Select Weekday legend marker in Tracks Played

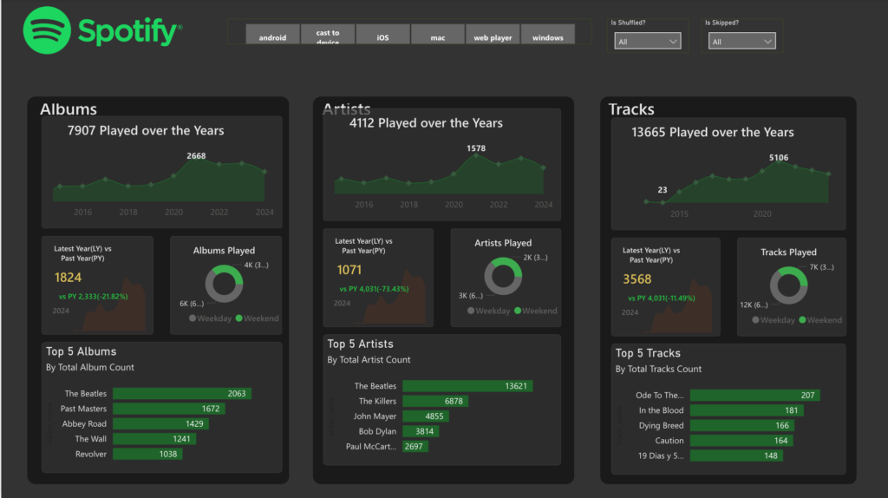755,320
